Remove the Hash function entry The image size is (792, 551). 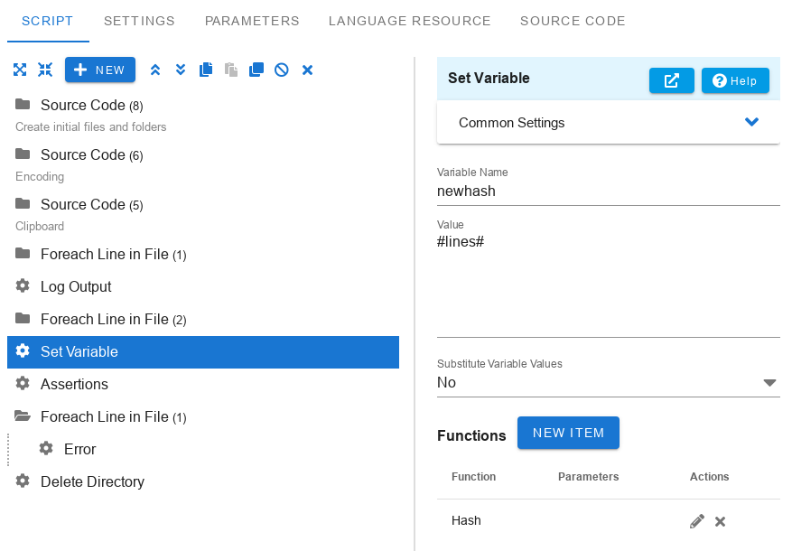[x=721, y=521]
